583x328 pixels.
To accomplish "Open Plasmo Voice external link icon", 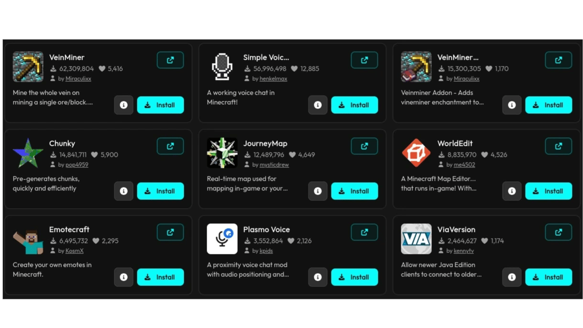I will pyautogui.click(x=364, y=232).
